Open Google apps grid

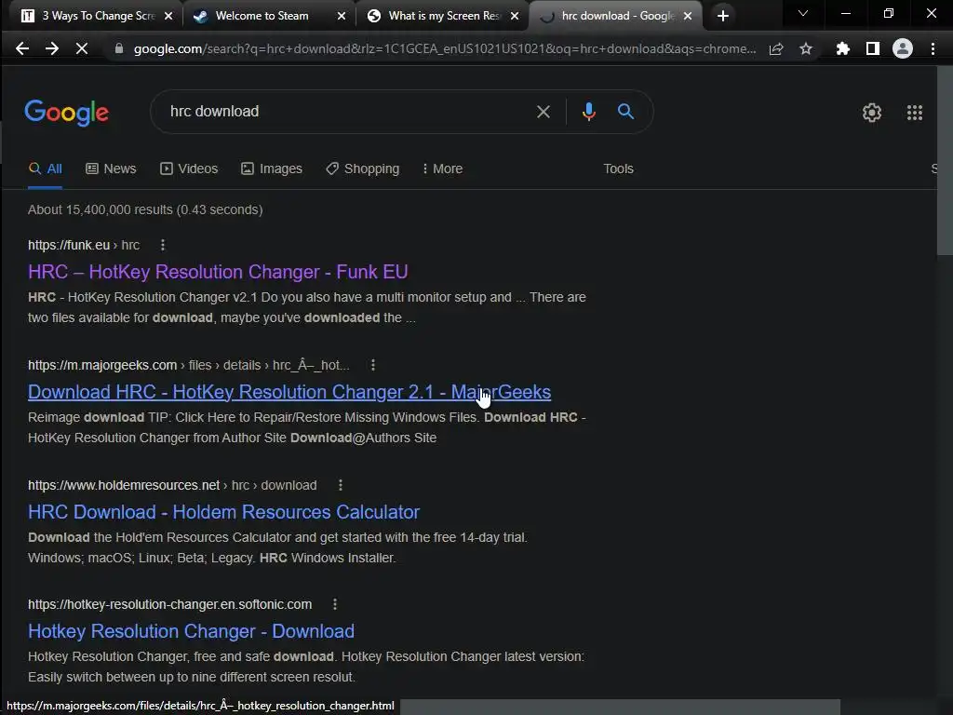coord(915,113)
